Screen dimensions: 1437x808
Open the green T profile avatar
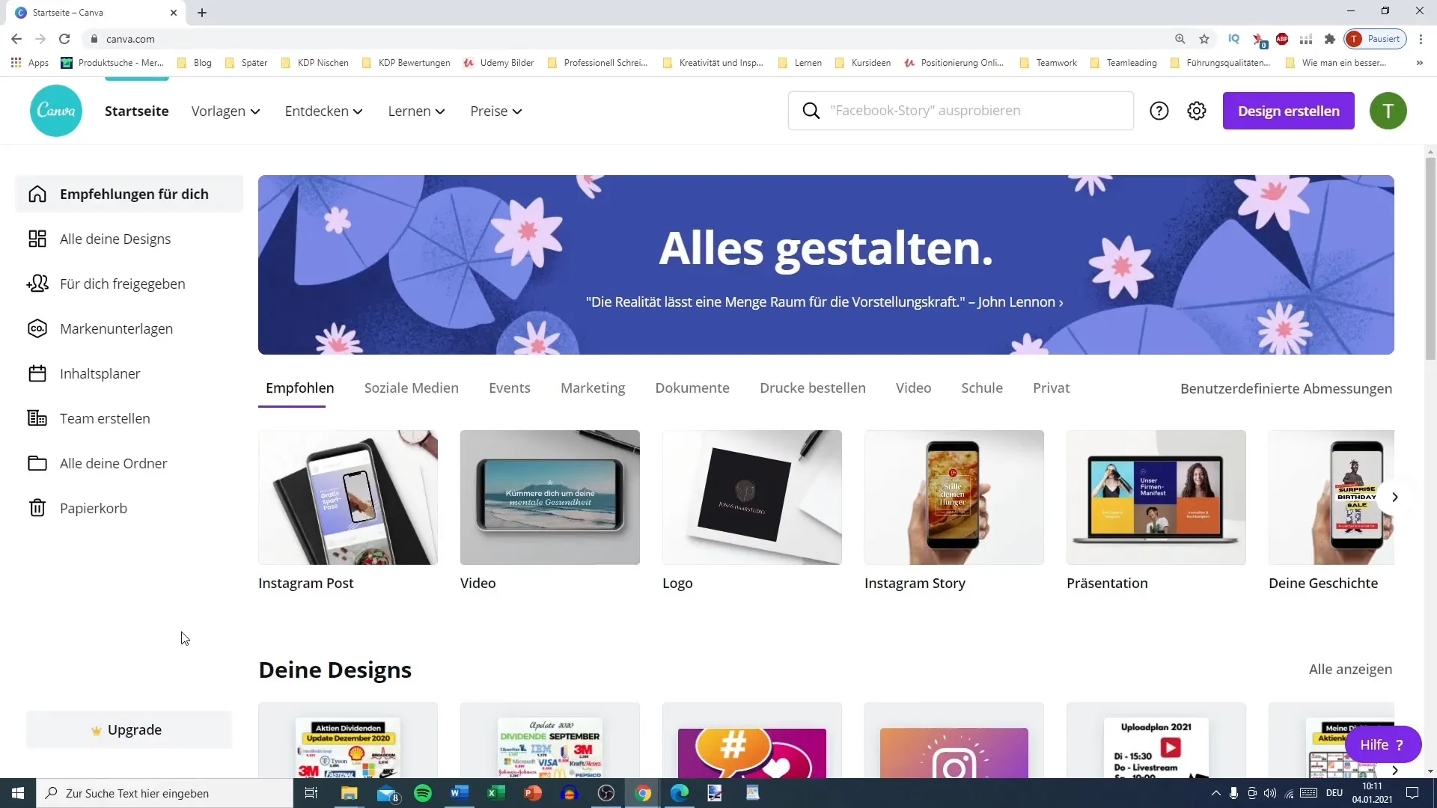coord(1388,111)
